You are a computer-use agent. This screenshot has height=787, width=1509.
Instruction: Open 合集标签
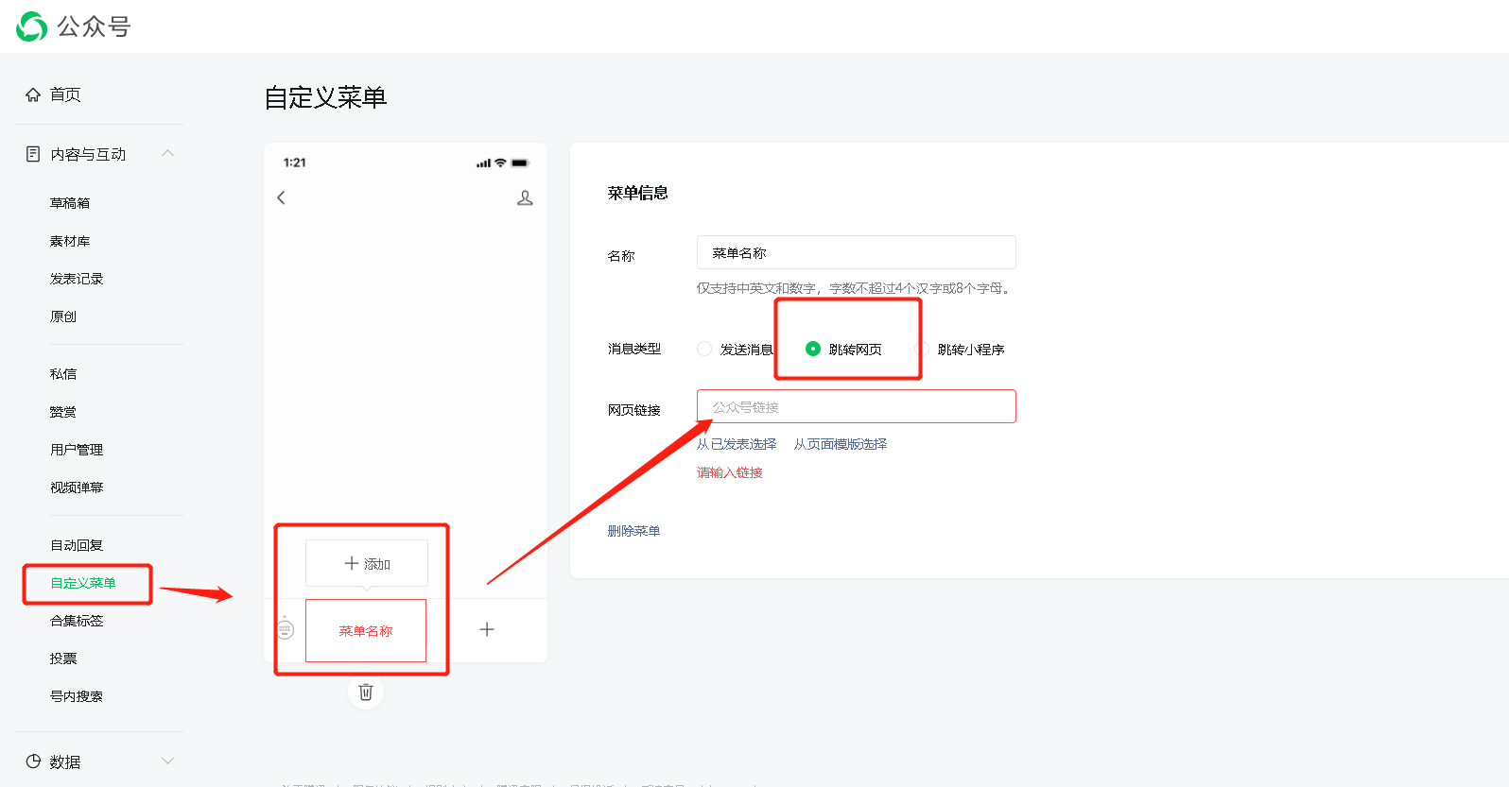(77, 621)
